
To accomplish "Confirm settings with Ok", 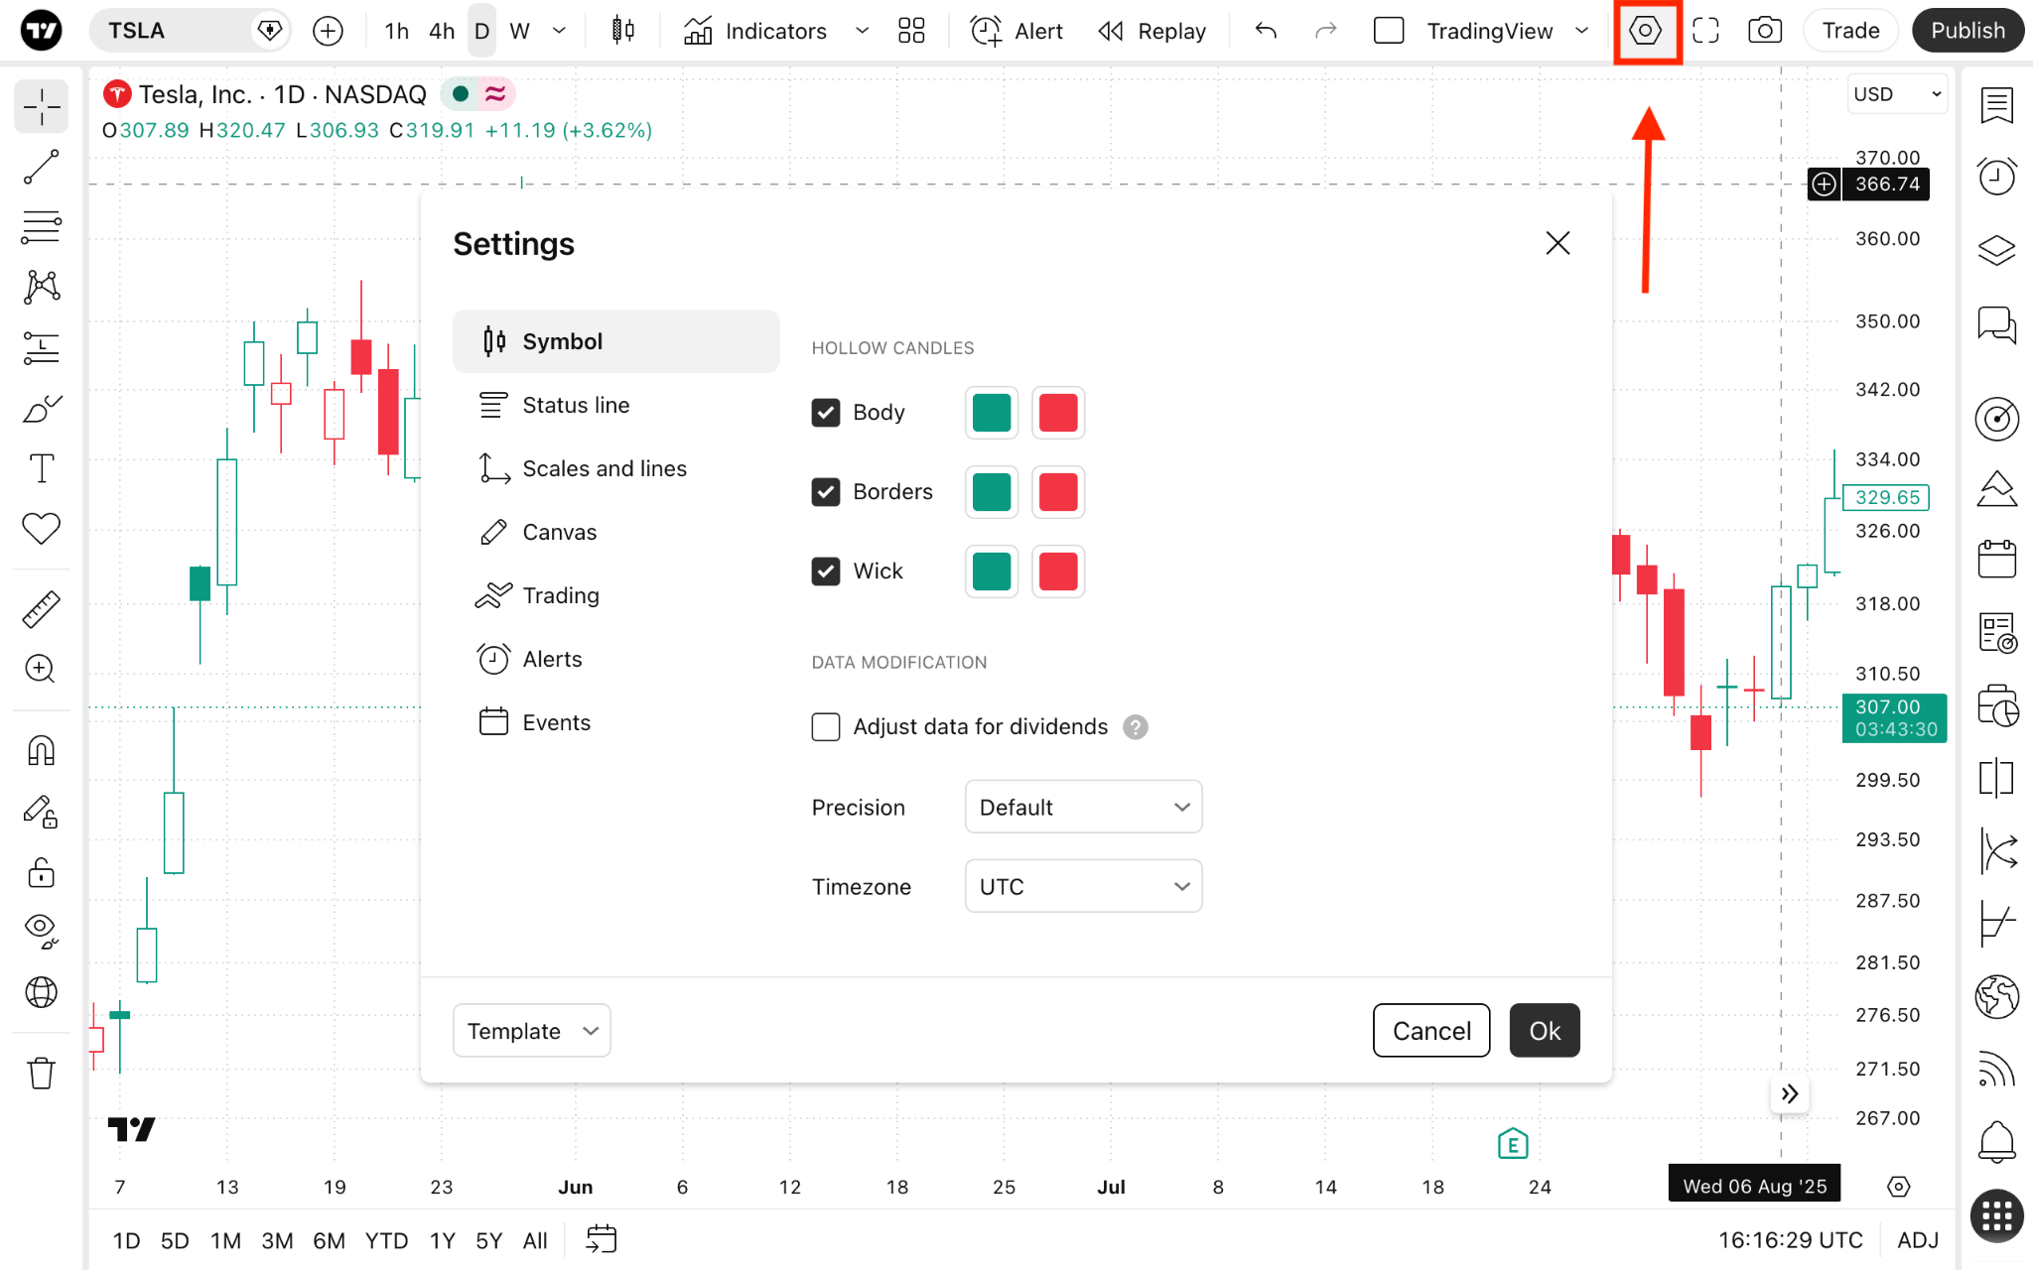I will 1545,1031.
